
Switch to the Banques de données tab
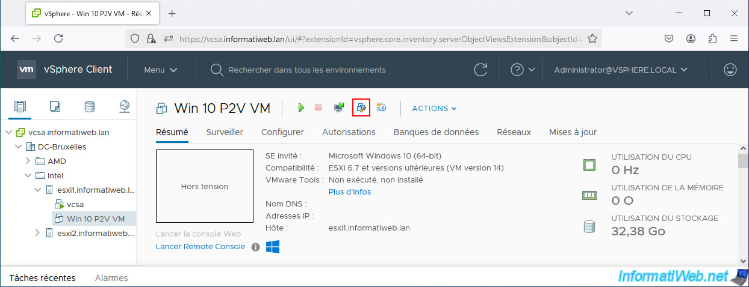coord(436,132)
